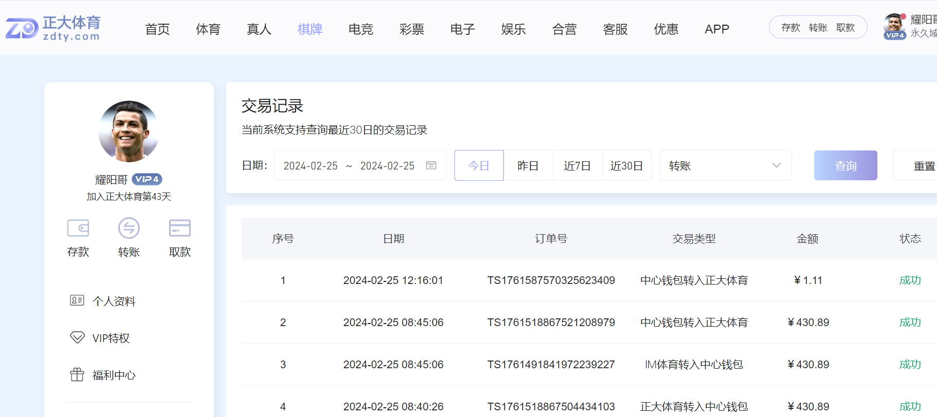Screen dimensions: 937x417
Task: Click the 取款 withdraw card icon
Action: (180, 228)
